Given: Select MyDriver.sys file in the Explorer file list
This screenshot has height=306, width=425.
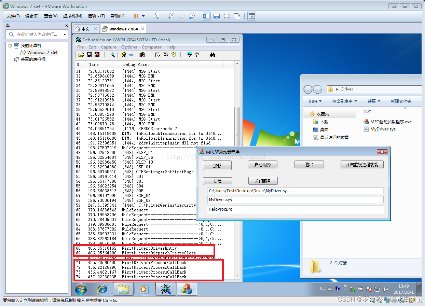Looking at the screenshot, I should pyautogui.click(x=380, y=129).
